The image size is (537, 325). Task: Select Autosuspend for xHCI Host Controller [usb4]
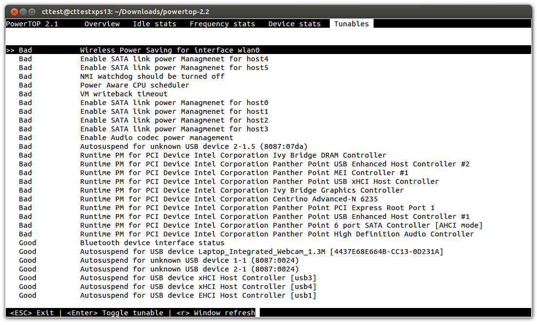[x=268, y=287]
